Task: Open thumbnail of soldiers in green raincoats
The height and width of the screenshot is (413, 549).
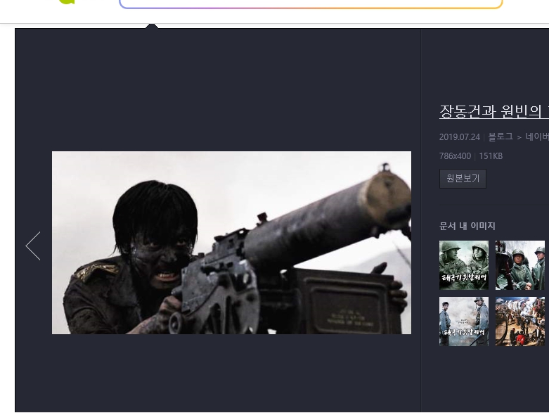Action: click(520, 265)
